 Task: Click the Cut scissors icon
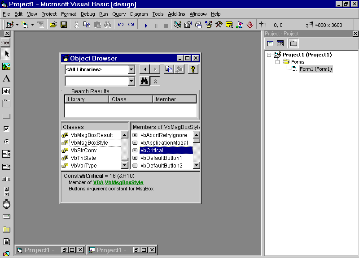pyautogui.click(x=76, y=25)
